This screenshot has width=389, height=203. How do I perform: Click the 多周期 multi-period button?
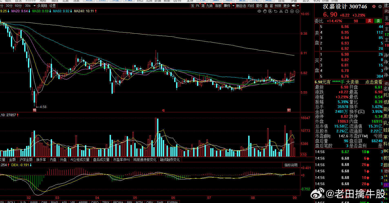tap(42, 6)
